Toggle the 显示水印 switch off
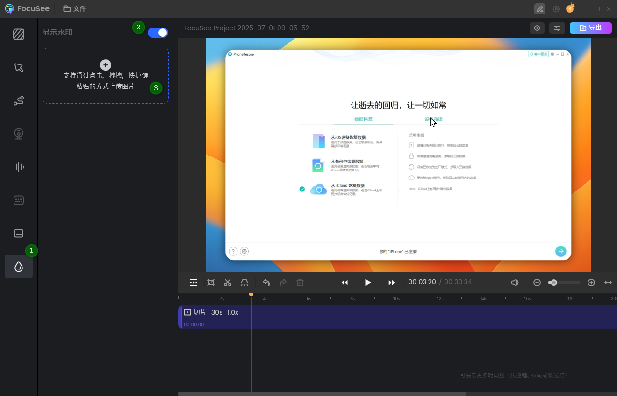 158,33
